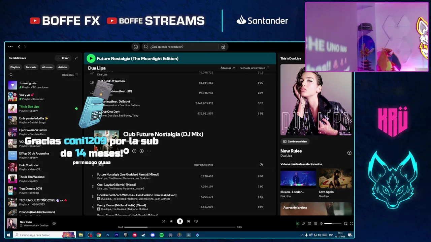The height and width of the screenshot is (242, 431).
Task: Open the DukoYouKnow playlist
Action: tap(43, 167)
